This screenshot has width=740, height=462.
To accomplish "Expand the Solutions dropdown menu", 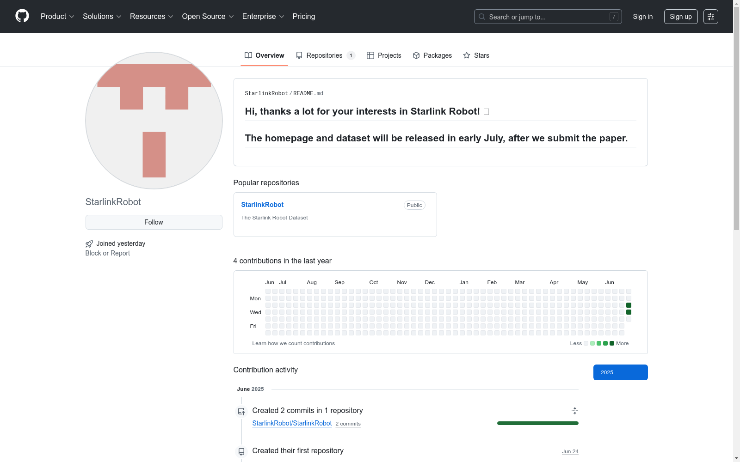I will pyautogui.click(x=102, y=17).
